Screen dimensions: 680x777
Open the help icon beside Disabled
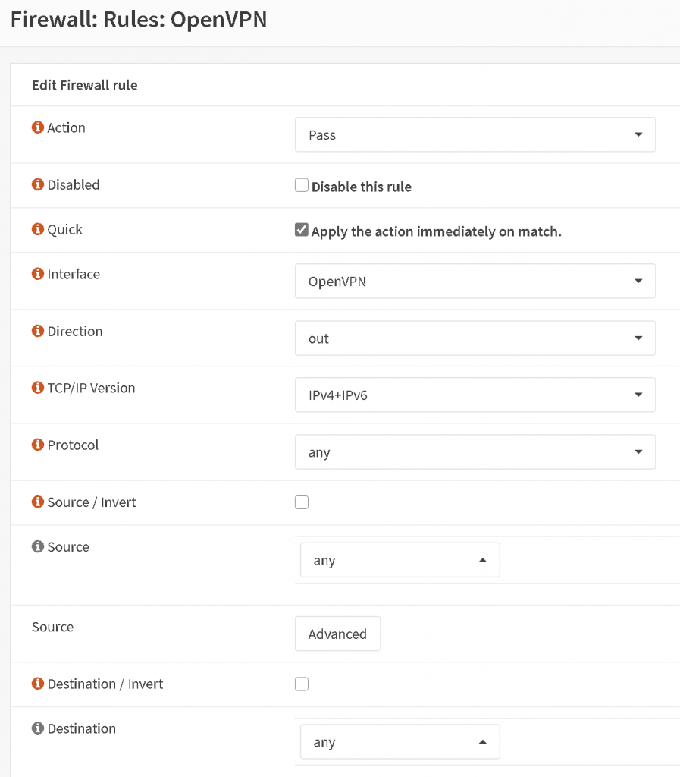(36, 184)
